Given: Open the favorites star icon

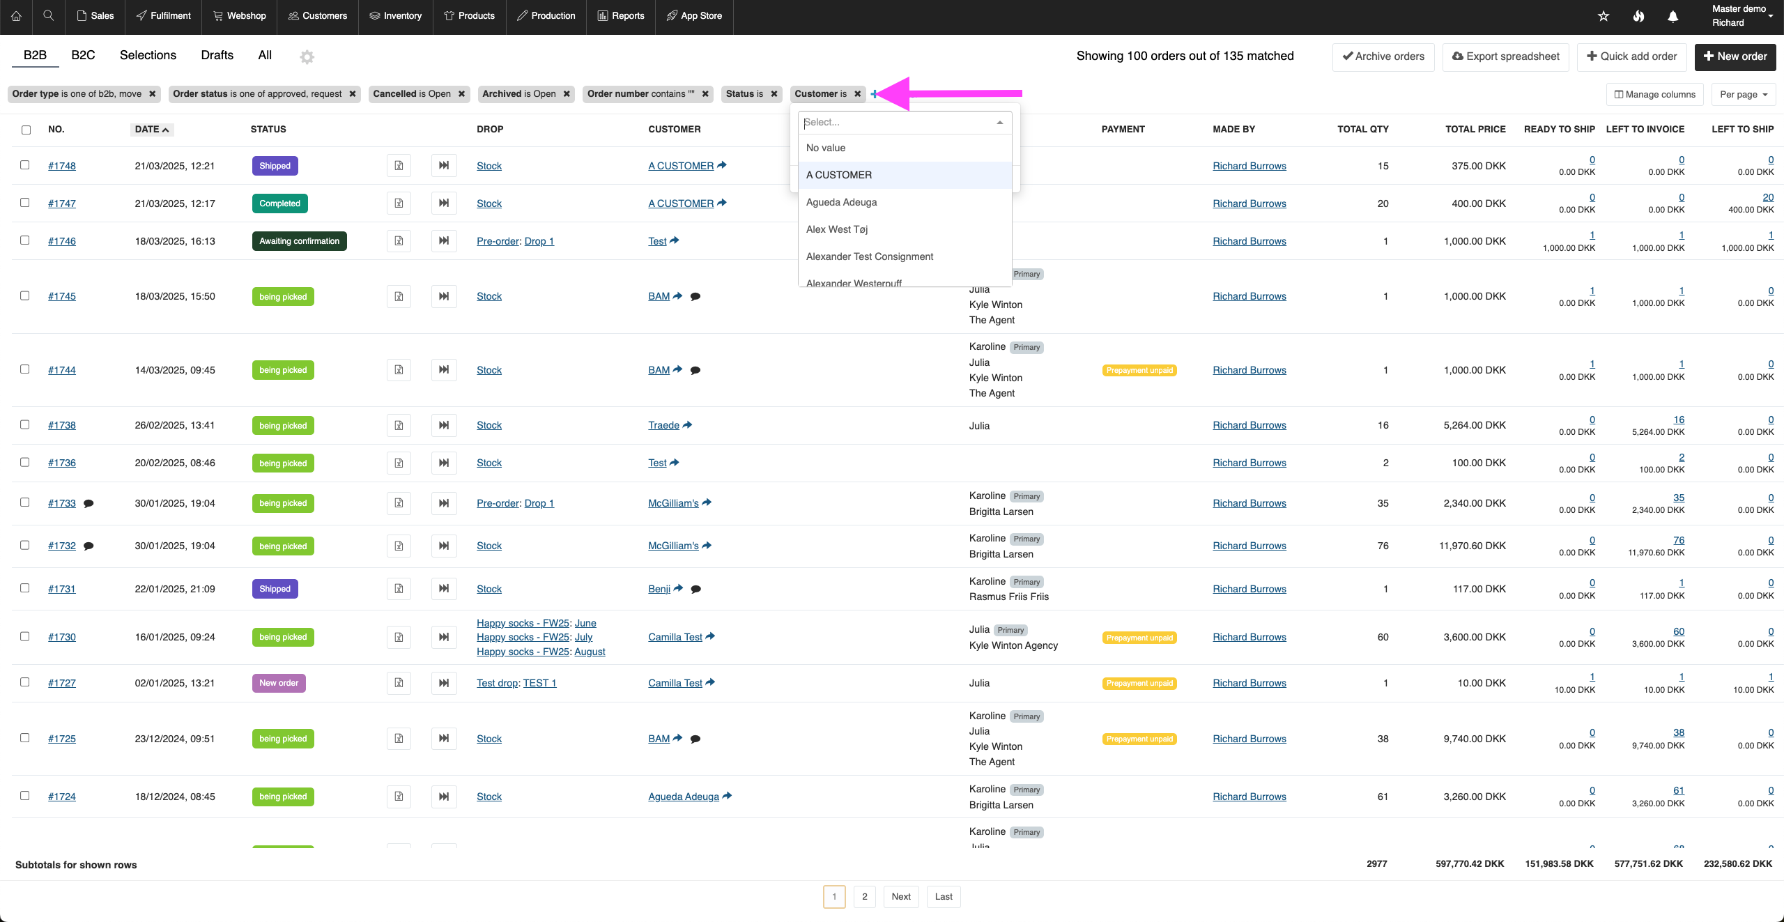Looking at the screenshot, I should click(x=1604, y=16).
